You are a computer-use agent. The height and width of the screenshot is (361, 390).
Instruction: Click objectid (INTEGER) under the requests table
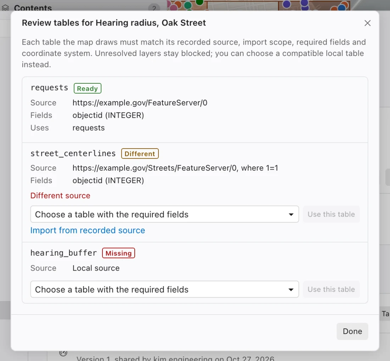(108, 115)
